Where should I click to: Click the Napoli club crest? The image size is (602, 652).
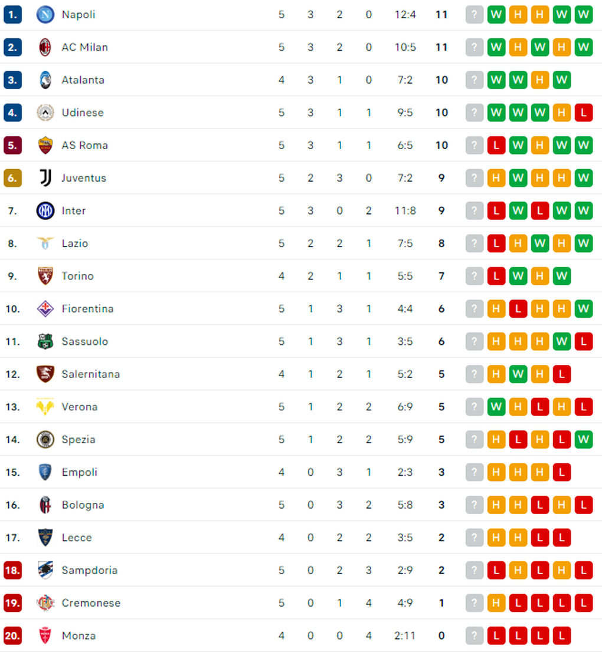pos(45,15)
